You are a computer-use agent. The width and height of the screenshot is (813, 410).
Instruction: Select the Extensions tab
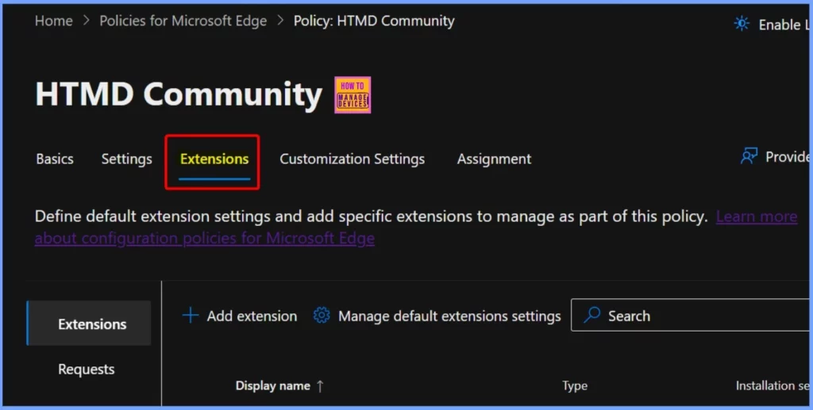click(x=214, y=159)
